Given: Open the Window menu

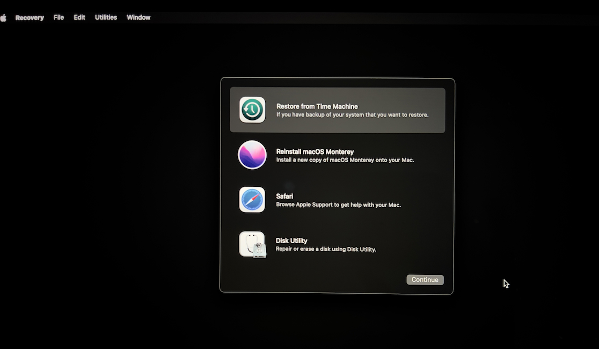Looking at the screenshot, I should [138, 17].
